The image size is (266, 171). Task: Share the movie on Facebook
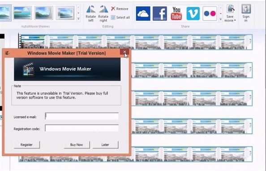[159, 13]
